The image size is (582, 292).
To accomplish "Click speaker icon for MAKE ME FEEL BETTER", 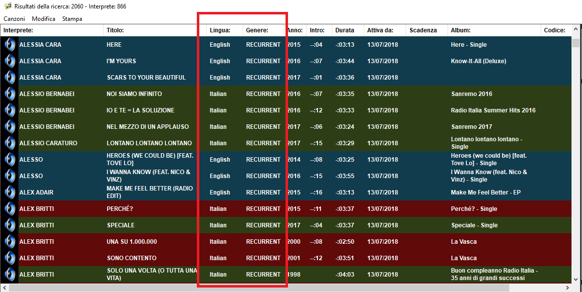I will [9, 193].
